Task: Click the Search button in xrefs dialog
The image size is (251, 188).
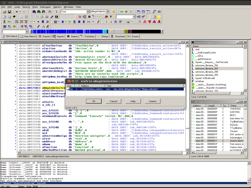Action: click(x=152, y=101)
